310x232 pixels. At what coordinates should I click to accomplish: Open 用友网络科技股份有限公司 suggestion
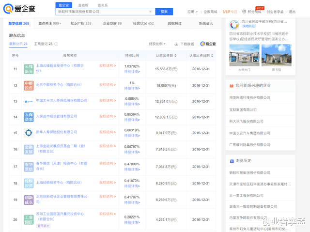(250, 98)
